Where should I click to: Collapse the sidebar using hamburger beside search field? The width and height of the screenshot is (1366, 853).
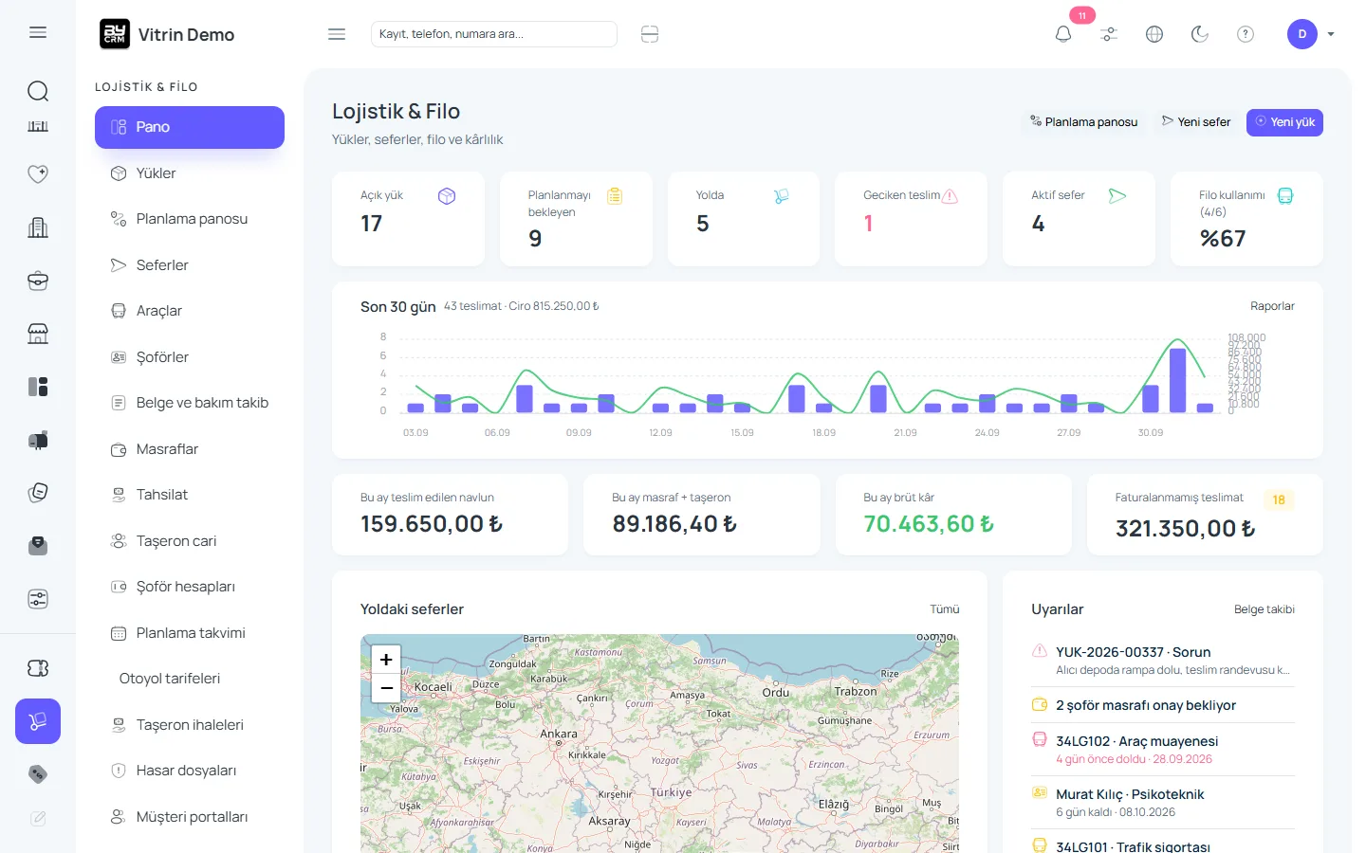(337, 34)
